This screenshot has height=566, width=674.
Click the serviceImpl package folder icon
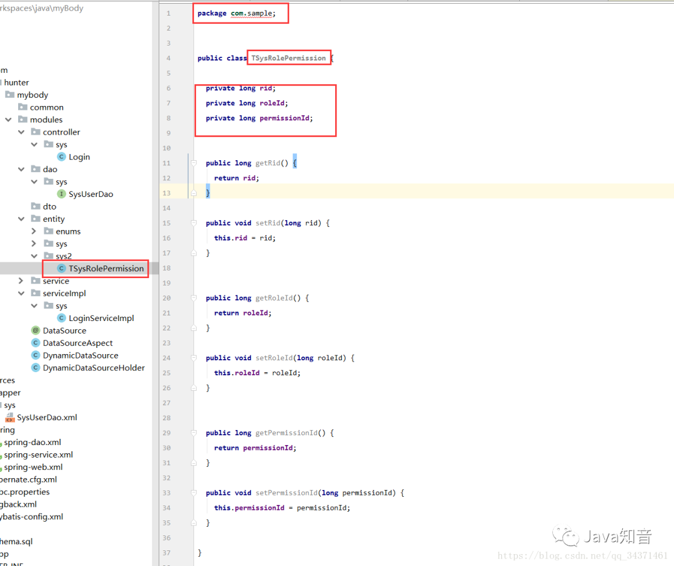(x=36, y=294)
